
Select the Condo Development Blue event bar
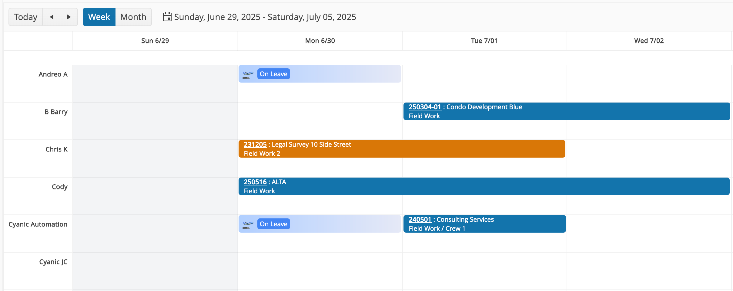pos(567,111)
